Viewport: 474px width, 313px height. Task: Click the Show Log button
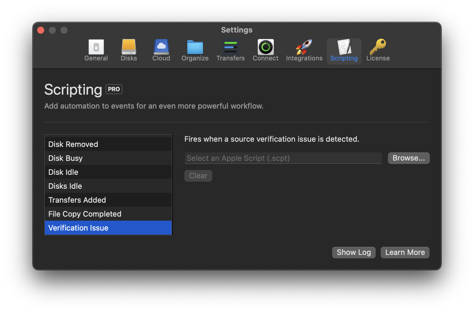(x=354, y=252)
